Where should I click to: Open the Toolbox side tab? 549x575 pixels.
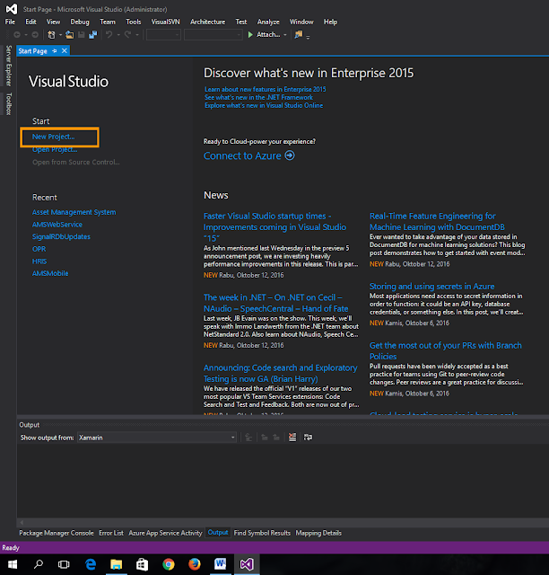9,104
